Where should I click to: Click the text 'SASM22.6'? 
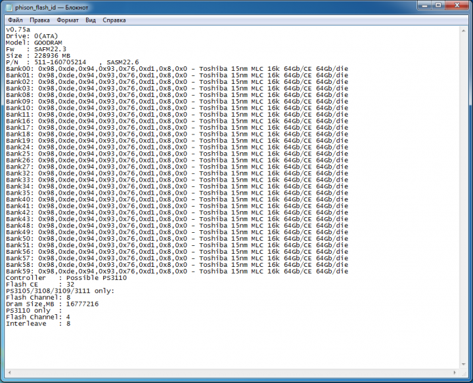coord(123,62)
